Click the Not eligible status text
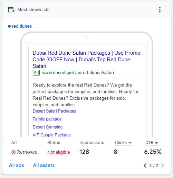Viewport: 173px width, 178px height. click(x=59, y=152)
